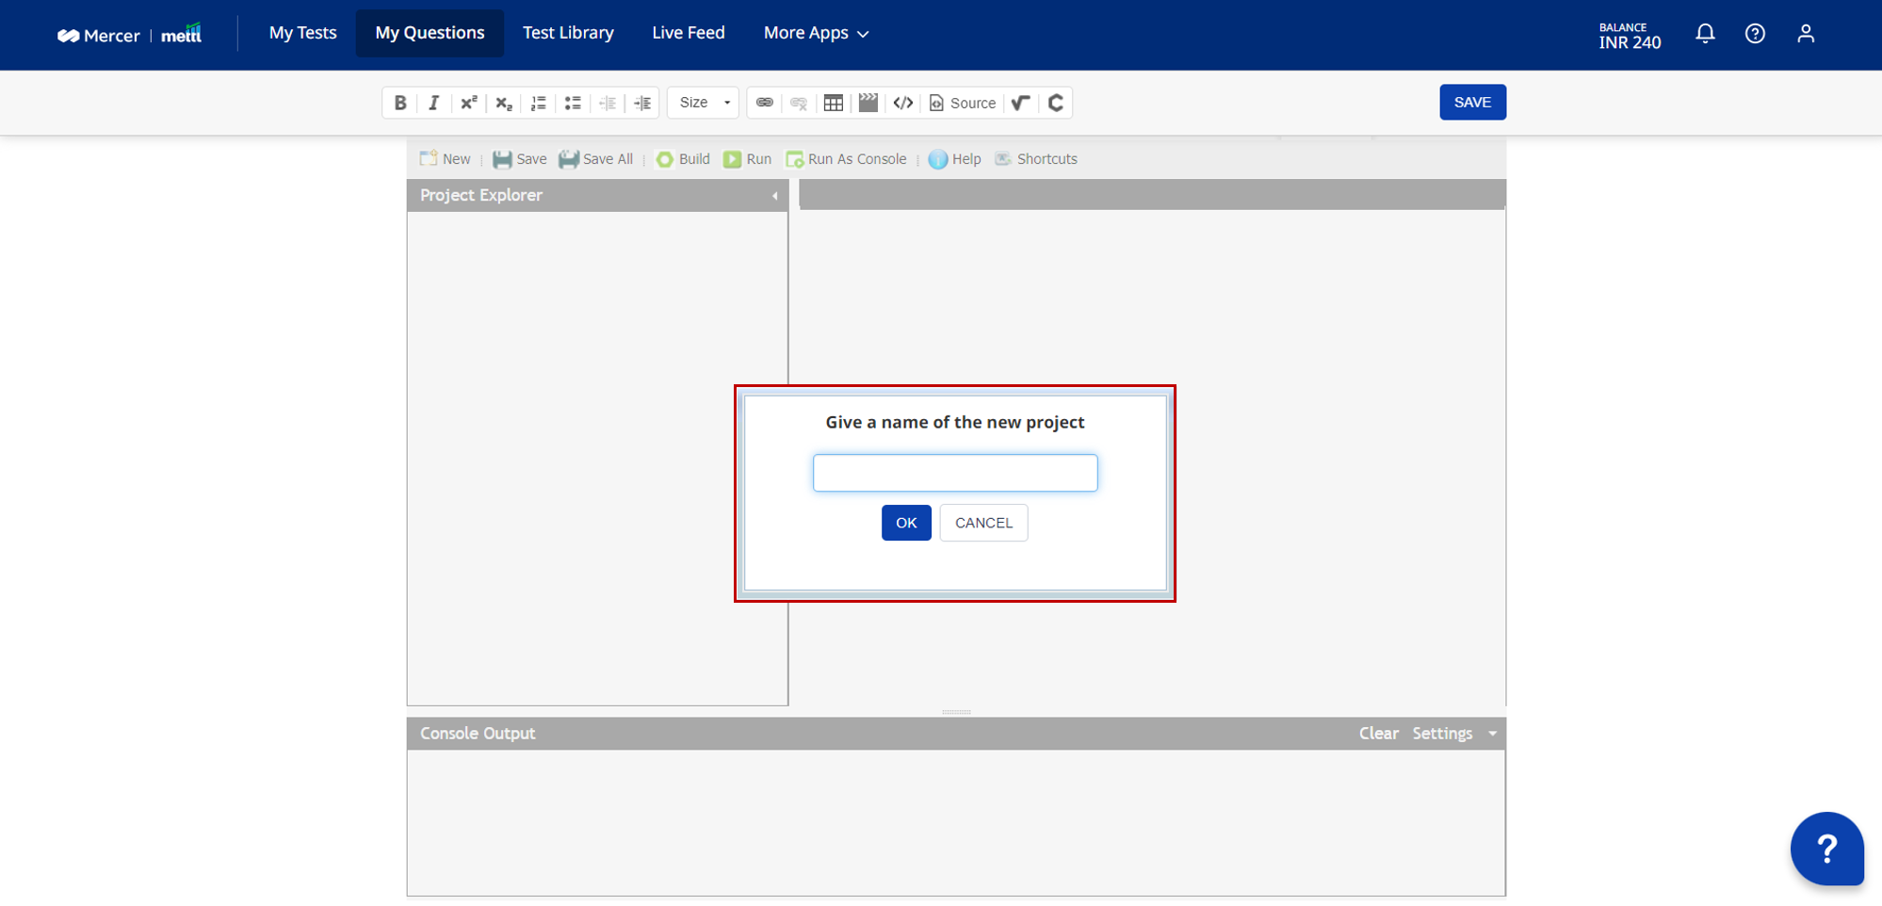Image resolution: width=1882 pixels, height=906 pixels.
Task: Insert a numbered list
Action: 539,103
